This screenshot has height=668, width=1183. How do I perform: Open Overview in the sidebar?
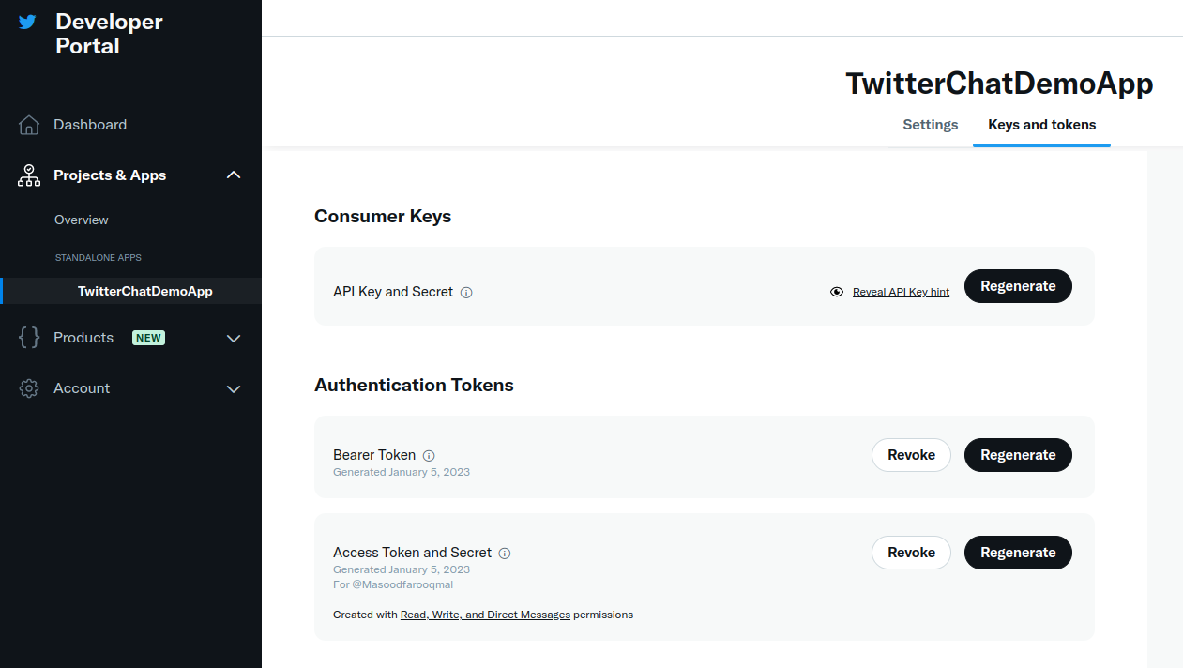pos(82,220)
